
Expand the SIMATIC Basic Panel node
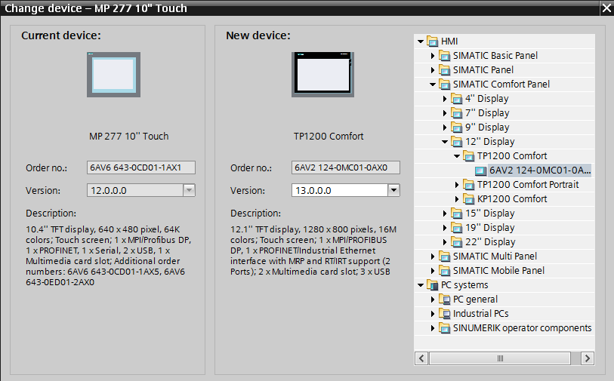point(433,56)
